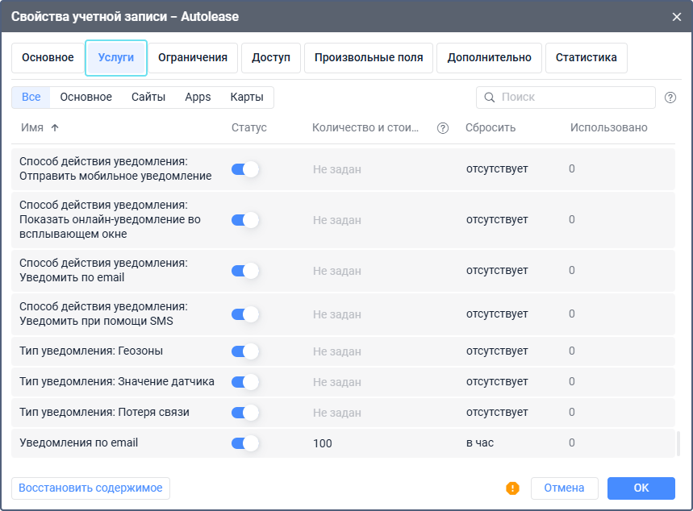Click the Поиск search input field

[574, 98]
